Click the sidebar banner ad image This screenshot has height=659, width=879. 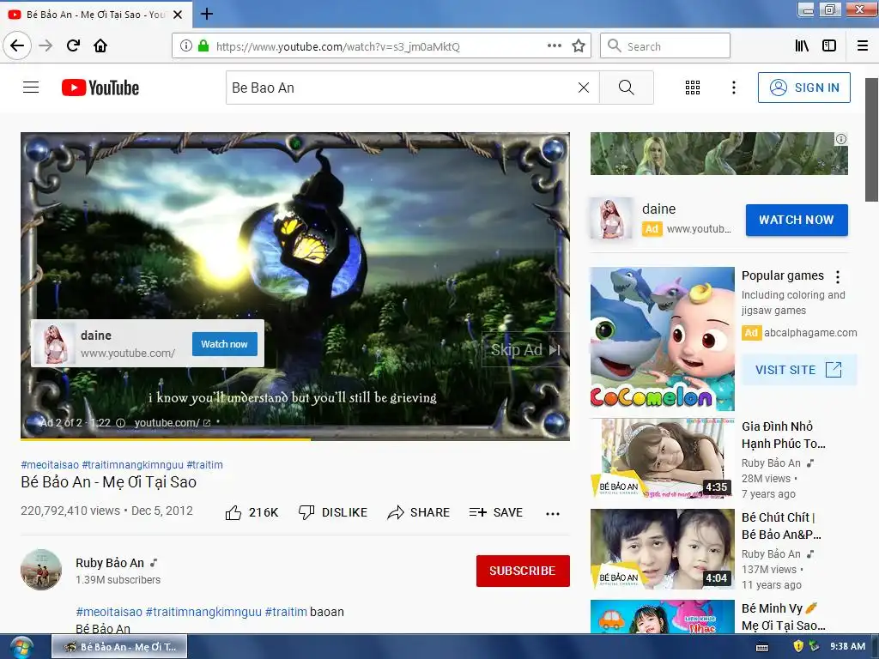click(718, 153)
